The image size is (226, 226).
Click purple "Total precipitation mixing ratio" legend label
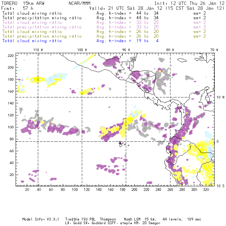click(42, 27)
